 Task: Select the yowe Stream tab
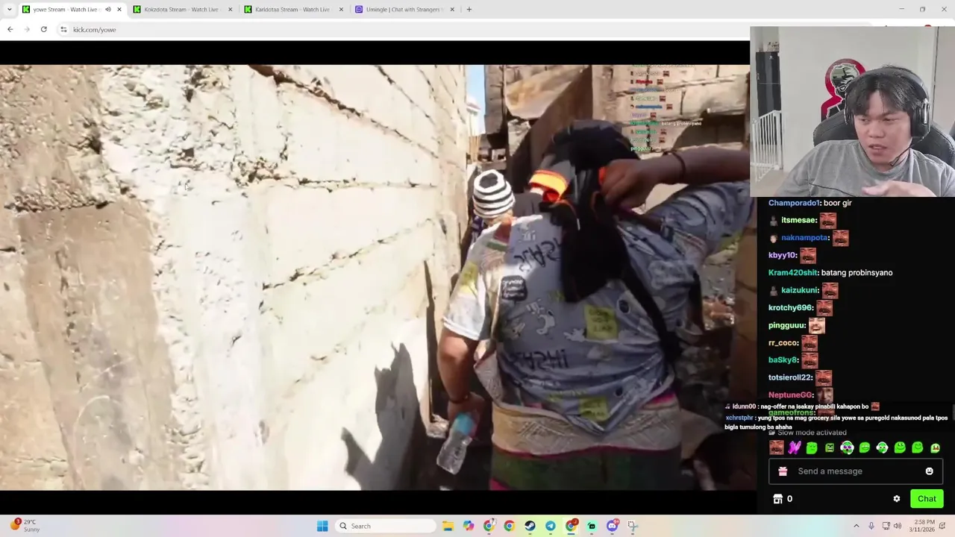coord(66,10)
